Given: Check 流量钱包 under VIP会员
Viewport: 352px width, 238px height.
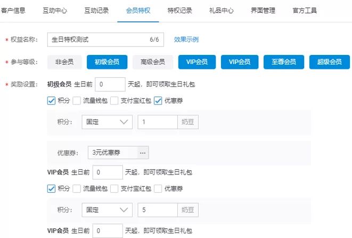Looking at the screenshot, I should 77,188.
